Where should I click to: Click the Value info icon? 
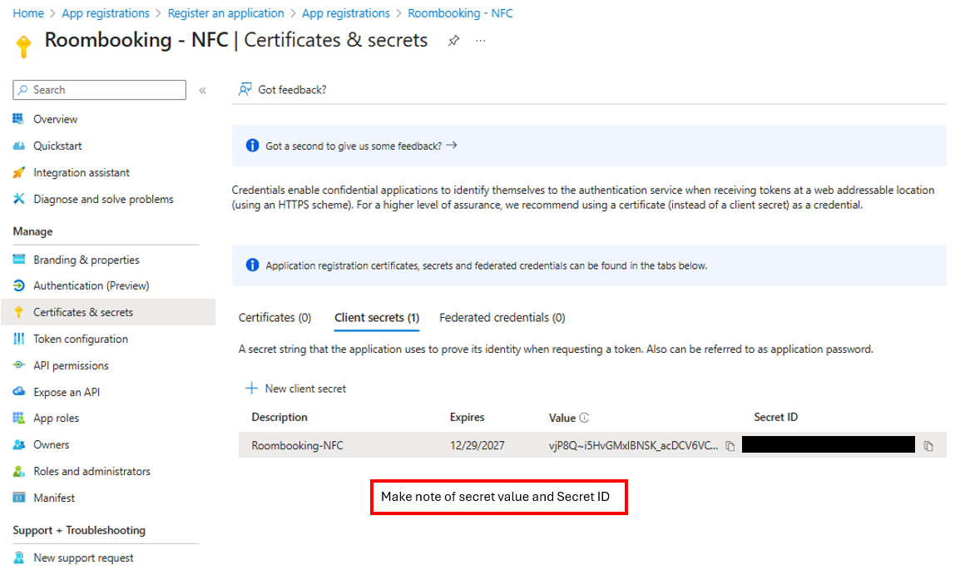pyautogui.click(x=584, y=418)
